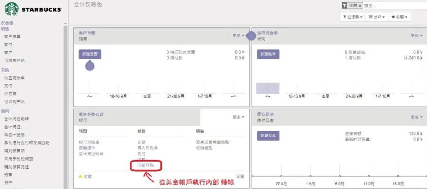Click the 新建交易 button
The width and height of the screenshot is (427, 189).
(x=268, y=136)
